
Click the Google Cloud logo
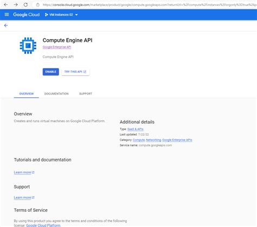click(x=27, y=15)
